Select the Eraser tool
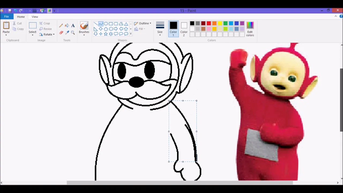The width and height of the screenshot is (343, 193). pos(61,33)
